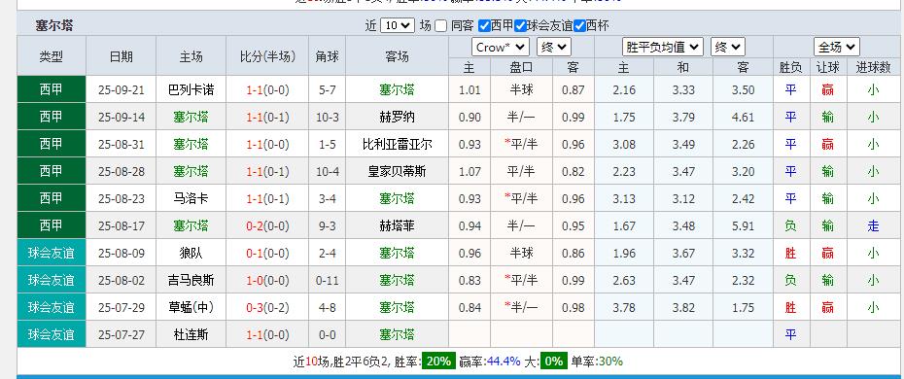Click away odds 4.61 in 赫罗纳 row
904x379 pixels.
click(743, 117)
